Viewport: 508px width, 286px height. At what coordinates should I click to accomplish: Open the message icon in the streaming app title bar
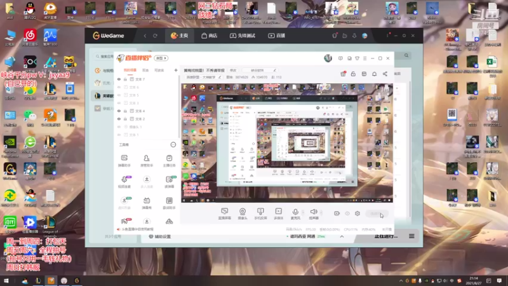(340, 58)
